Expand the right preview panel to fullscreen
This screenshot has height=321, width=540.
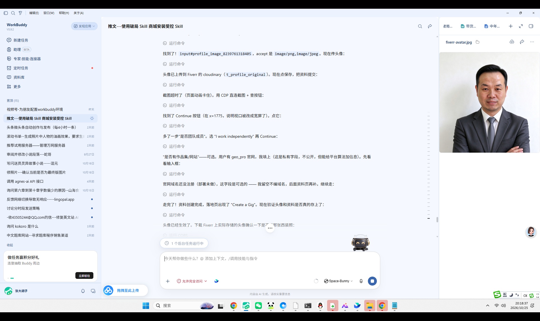[x=521, y=26]
